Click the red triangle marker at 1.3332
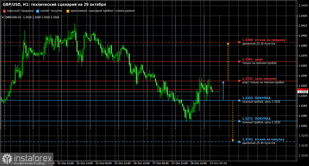309x166 pixels. (239, 81)
